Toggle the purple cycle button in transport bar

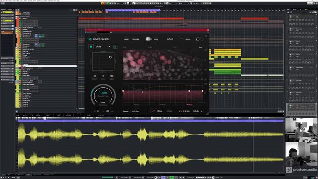[163, 178]
